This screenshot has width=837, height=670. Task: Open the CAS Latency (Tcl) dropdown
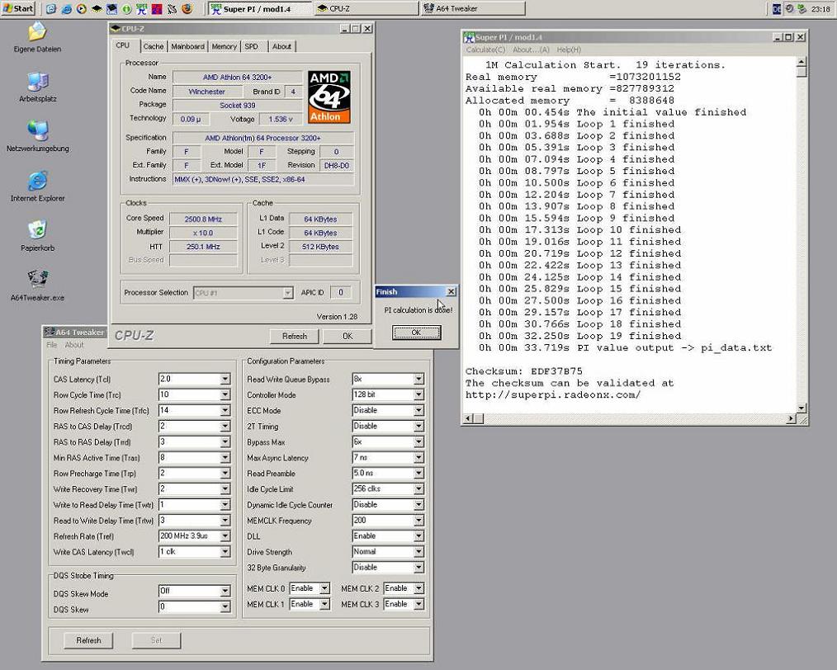225,379
